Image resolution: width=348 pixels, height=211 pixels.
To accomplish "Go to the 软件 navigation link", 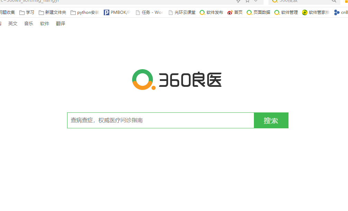I will (x=45, y=24).
